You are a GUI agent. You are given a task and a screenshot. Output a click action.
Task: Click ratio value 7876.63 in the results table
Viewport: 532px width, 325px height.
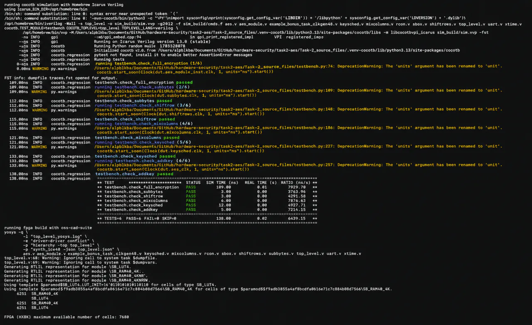[x=297, y=201]
